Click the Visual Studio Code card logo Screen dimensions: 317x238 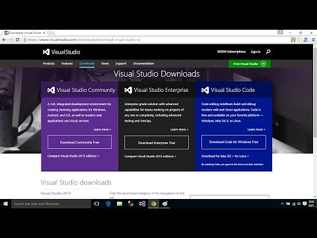coord(205,90)
